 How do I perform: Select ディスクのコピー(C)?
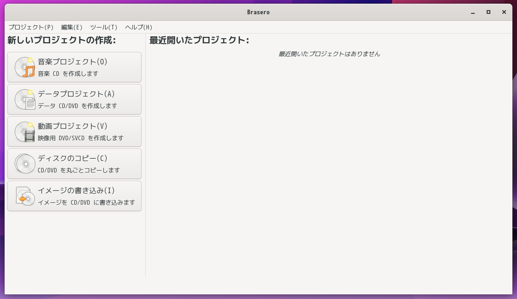74,164
